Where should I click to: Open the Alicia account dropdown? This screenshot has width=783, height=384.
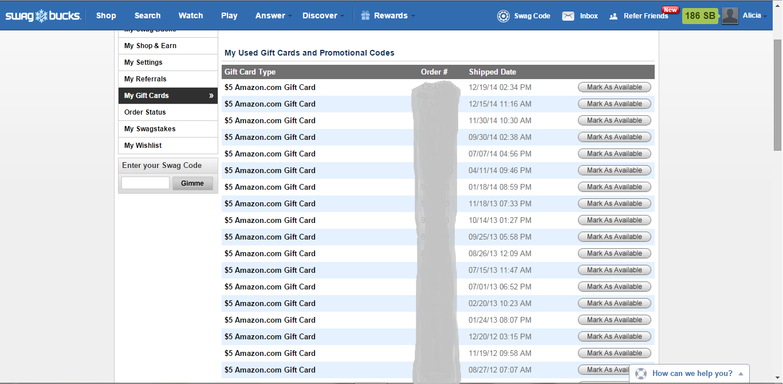coord(755,15)
